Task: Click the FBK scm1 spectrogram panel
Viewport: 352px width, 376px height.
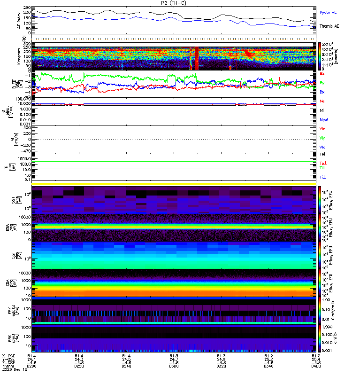Action: coord(174,338)
